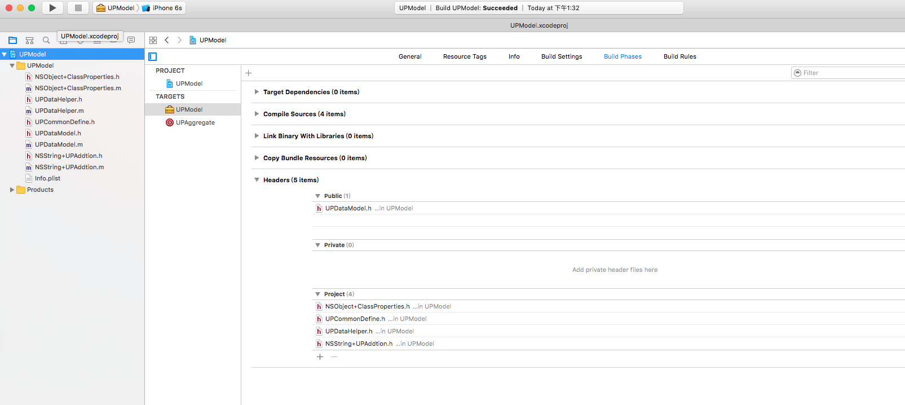The width and height of the screenshot is (905, 405).
Task: Expand the Products folder
Action: tap(12, 190)
